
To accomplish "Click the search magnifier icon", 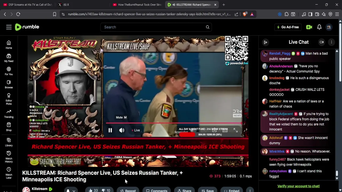I will 208,27.
